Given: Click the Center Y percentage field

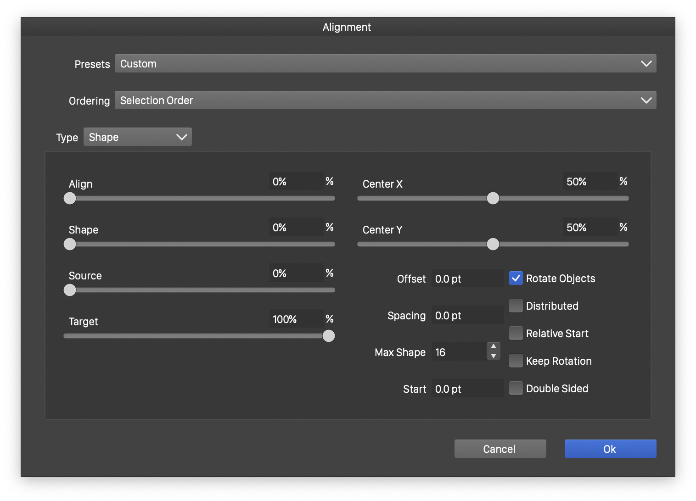Looking at the screenshot, I should [589, 228].
